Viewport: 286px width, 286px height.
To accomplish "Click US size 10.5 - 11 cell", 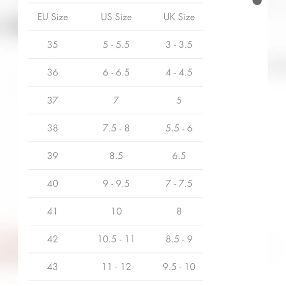I will 116,239.
